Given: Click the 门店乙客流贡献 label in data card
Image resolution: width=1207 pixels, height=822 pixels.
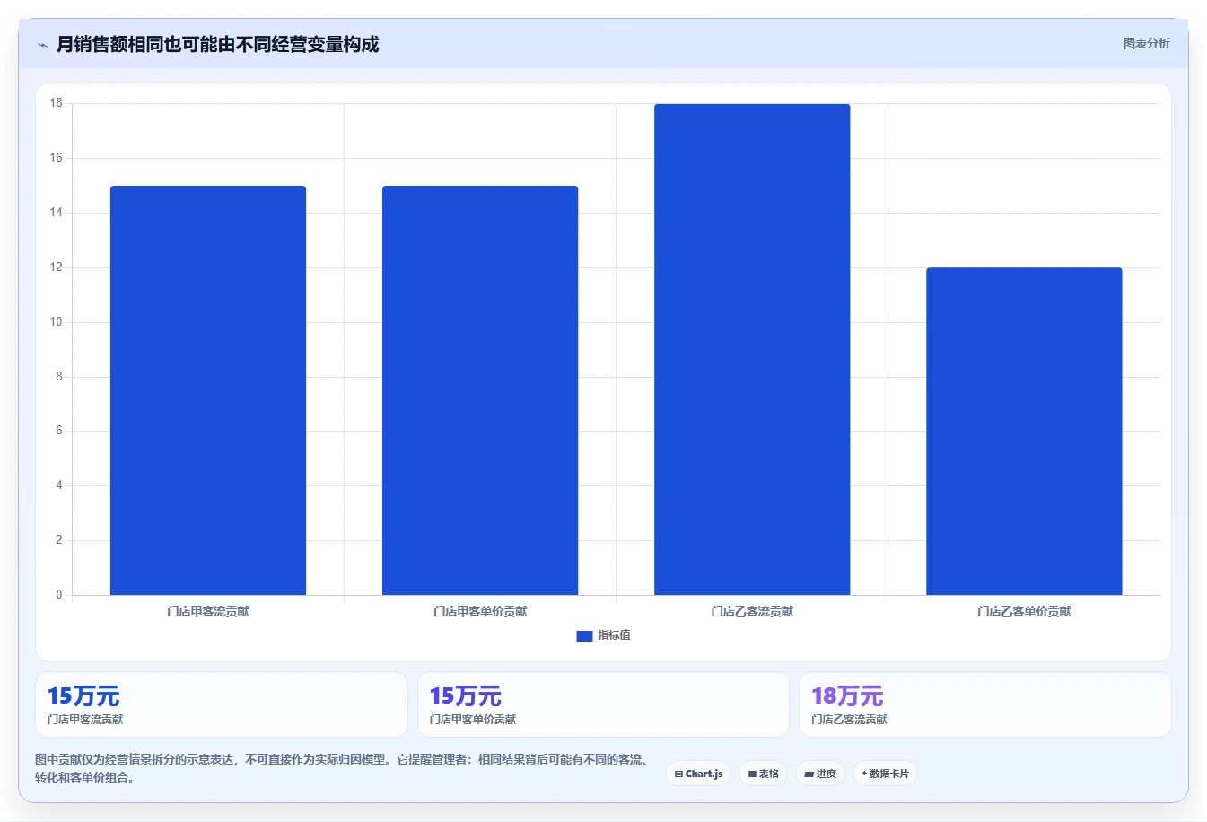Looking at the screenshot, I should point(850,720).
